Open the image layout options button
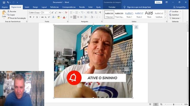Image resolution: width=190 pixels, height=106 pixels. tap(136, 27)
